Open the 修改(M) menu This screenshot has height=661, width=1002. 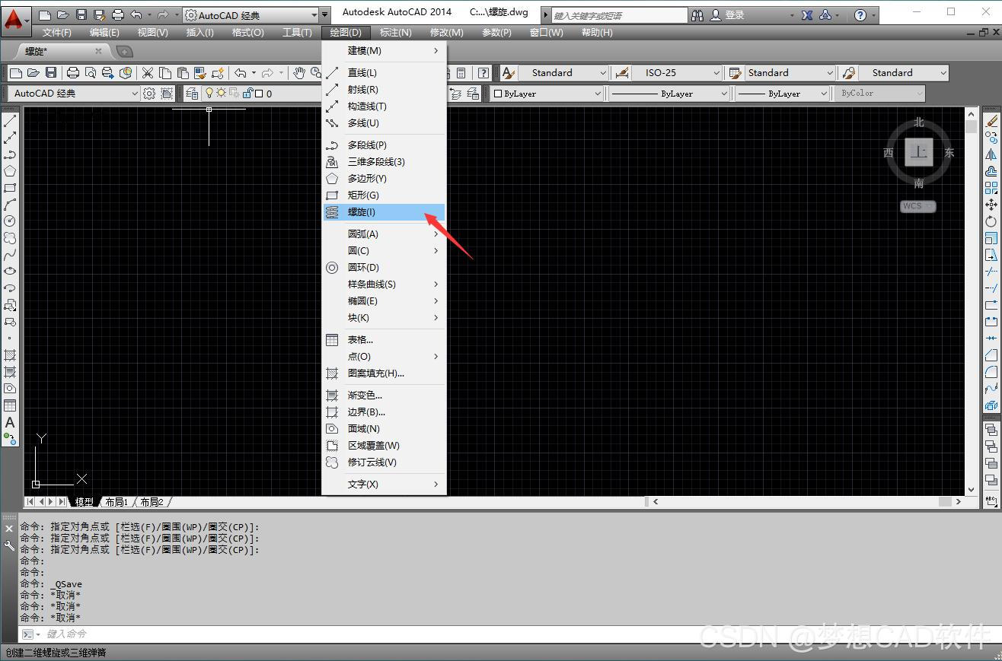pyautogui.click(x=446, y=33)
